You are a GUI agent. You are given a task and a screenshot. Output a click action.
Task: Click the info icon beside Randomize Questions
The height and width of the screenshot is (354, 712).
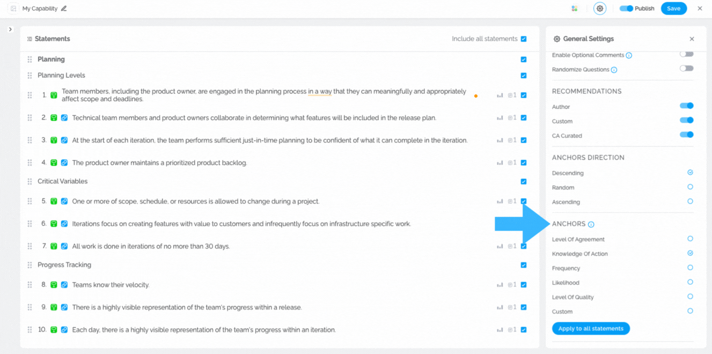(x=614, y=70)
